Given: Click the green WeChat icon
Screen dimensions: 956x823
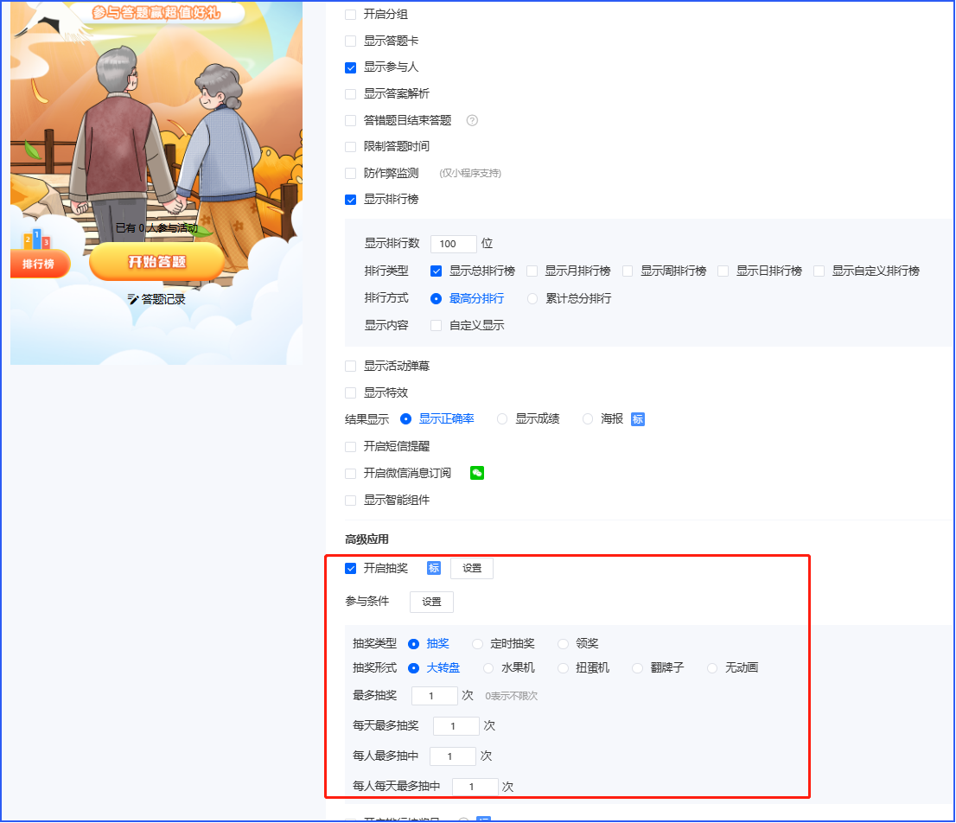Looking at the screenshot, I should tap(477, 473).
